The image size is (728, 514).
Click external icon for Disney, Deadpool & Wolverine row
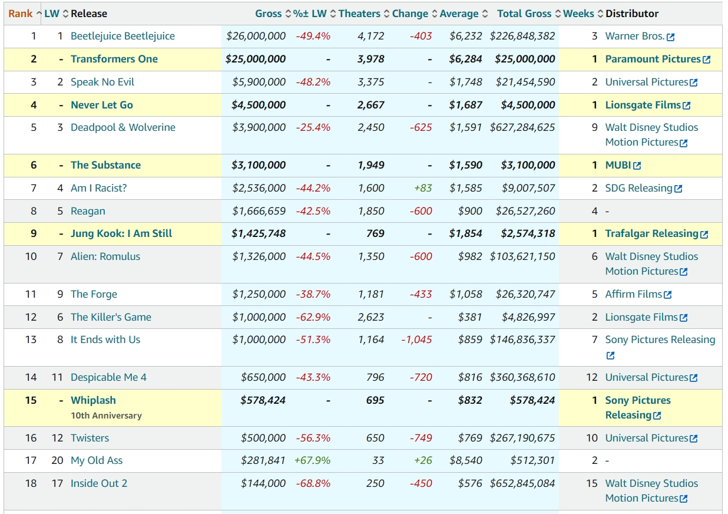[x=683, y=143]
